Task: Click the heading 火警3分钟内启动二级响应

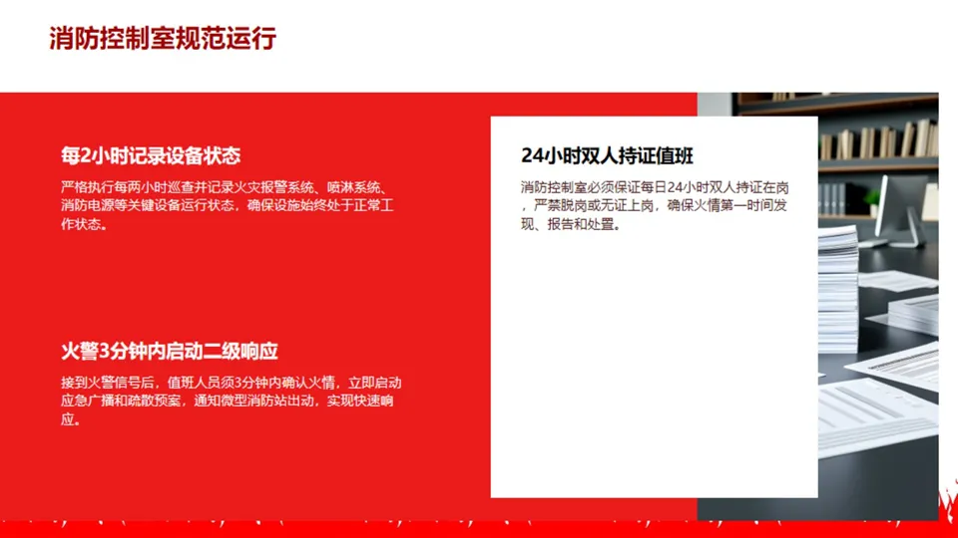Action: [x=170, y=351]
